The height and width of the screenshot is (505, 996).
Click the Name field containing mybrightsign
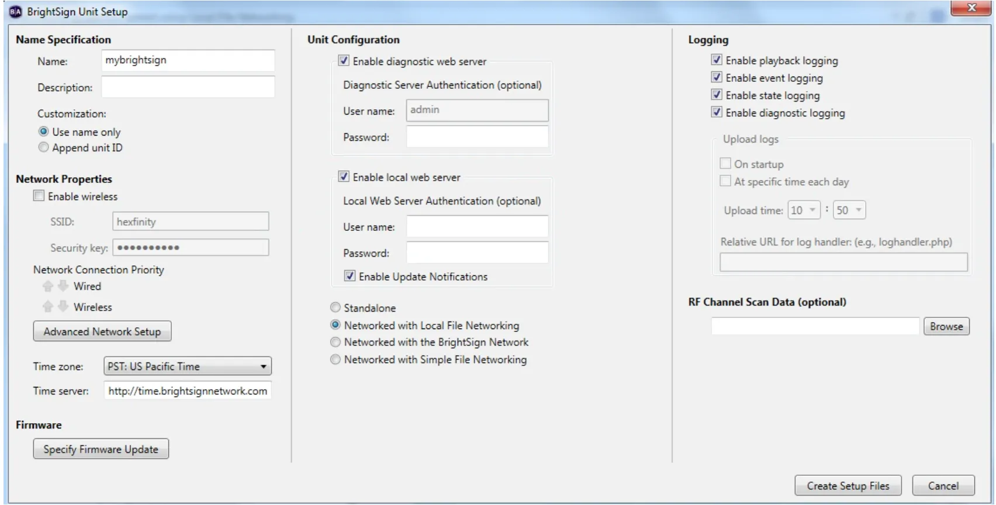[188, 61]
